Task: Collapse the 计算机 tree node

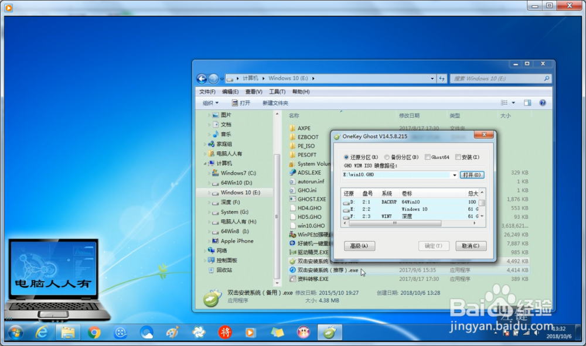Action: (205, 163)
